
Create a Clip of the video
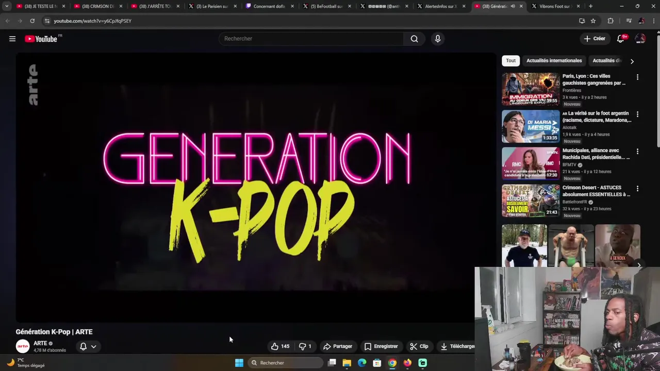click(x=419, y=346)
